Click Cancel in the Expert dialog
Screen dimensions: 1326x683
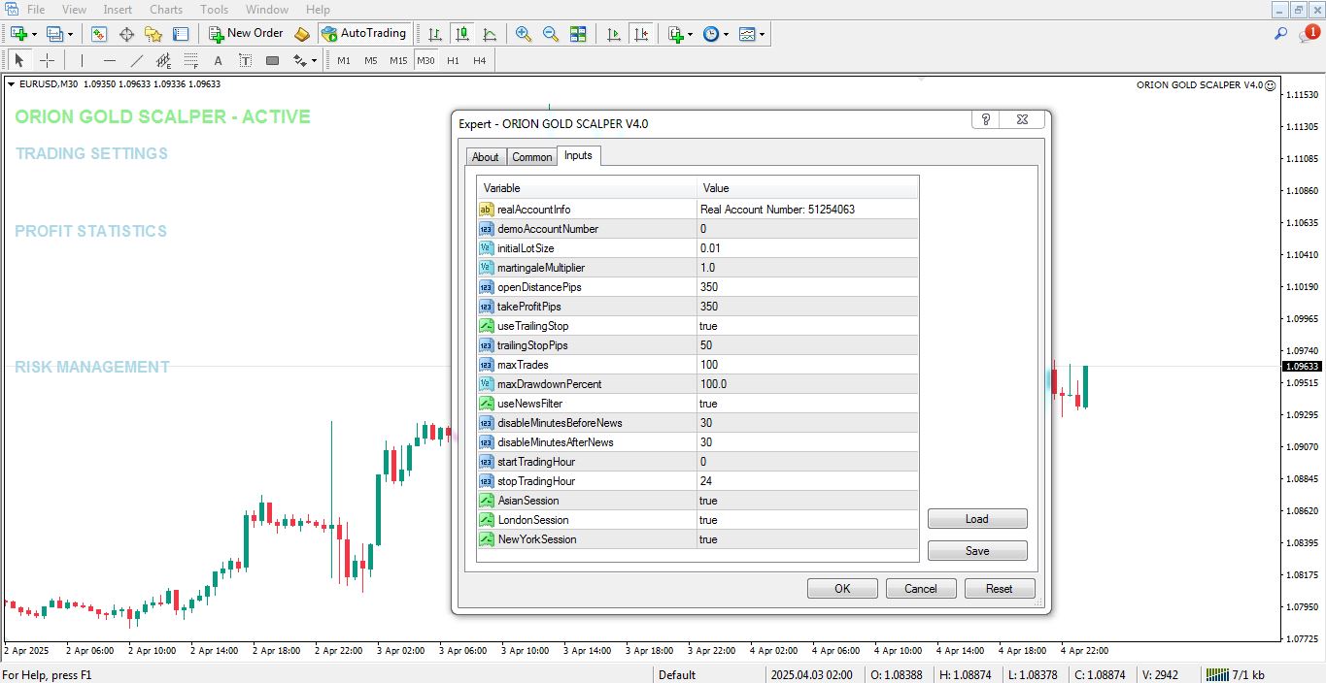point(921,589)
